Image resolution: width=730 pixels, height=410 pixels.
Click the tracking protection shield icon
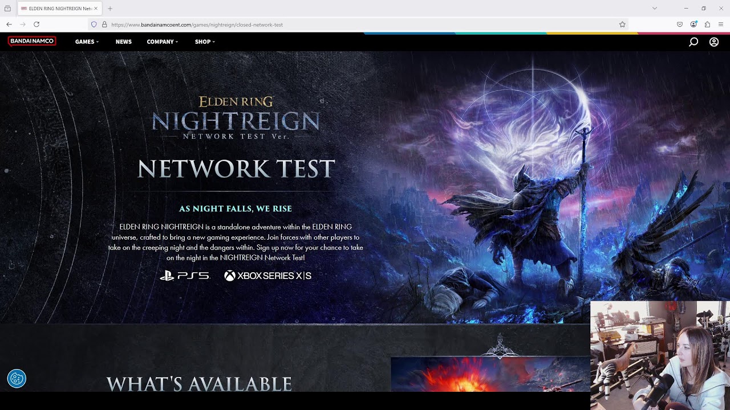[x=94, y=24]
